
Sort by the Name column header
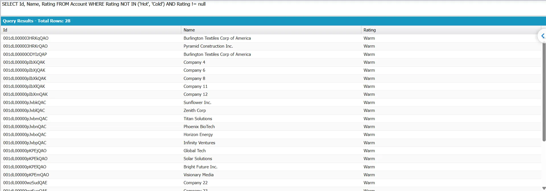(x=271, y=30)
